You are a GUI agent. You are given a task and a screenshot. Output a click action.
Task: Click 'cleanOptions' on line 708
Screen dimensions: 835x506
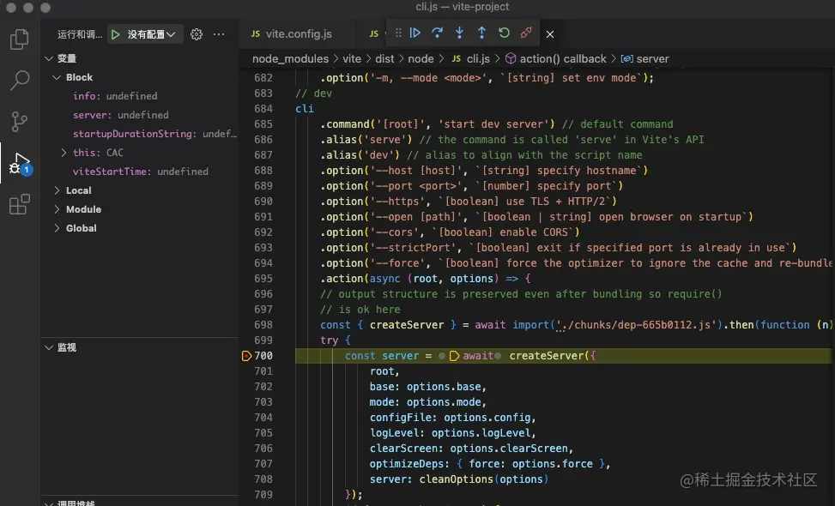[456, 479]
